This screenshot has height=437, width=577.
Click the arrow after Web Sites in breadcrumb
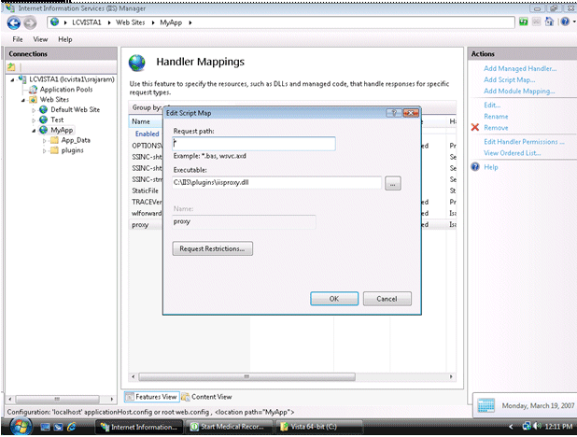(153, 22)
